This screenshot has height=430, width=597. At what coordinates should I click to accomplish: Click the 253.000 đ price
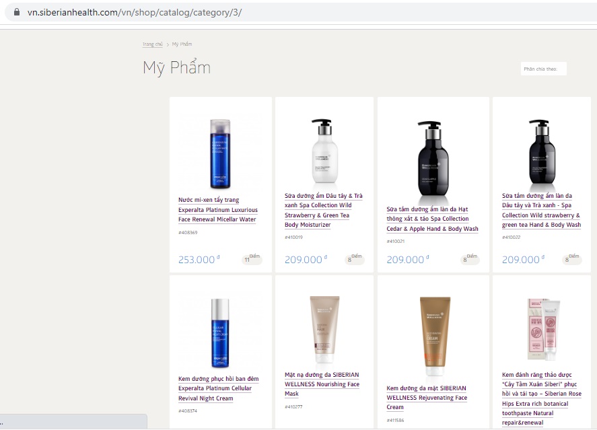point(199,260)
